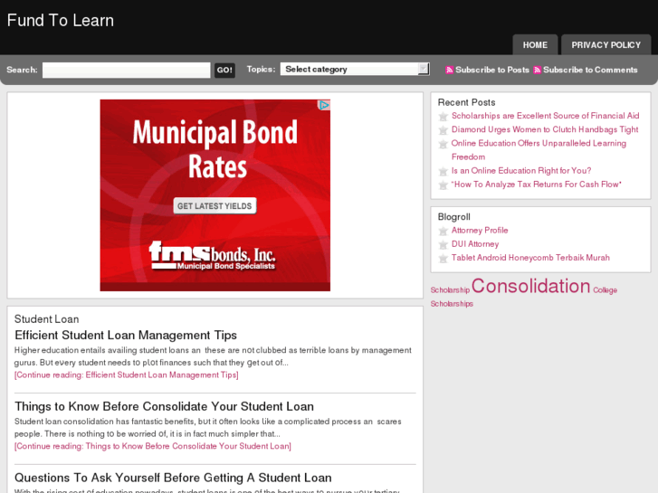Visit Tablet Android Honeycomb Terbaik Murah link

[530, 258]
